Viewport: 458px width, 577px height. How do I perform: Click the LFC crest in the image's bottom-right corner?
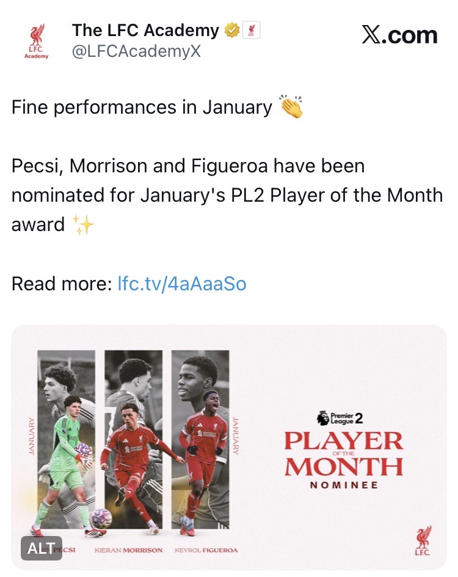[x=423, y=540]
